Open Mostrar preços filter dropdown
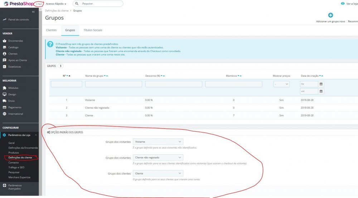Image resolution: width=358 pixels, height=198 pixels. click(281, 84)
